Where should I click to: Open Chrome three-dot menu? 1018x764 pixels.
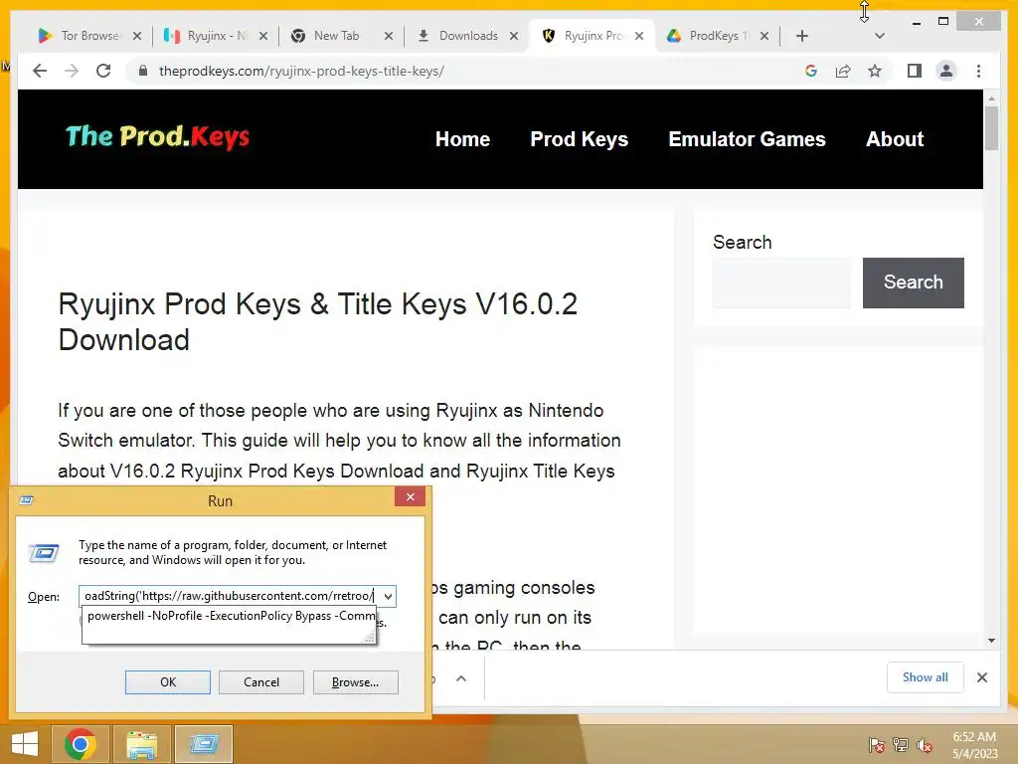point(978,71)
